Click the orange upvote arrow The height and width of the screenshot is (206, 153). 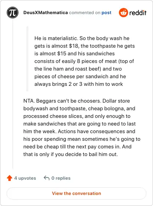pos(10,178)
